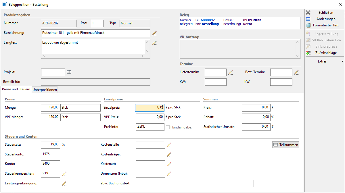The width and height of the screenshot is (345, 193).
Task: Click the Formatierter Text notepad icon
Action: [308, 25]
